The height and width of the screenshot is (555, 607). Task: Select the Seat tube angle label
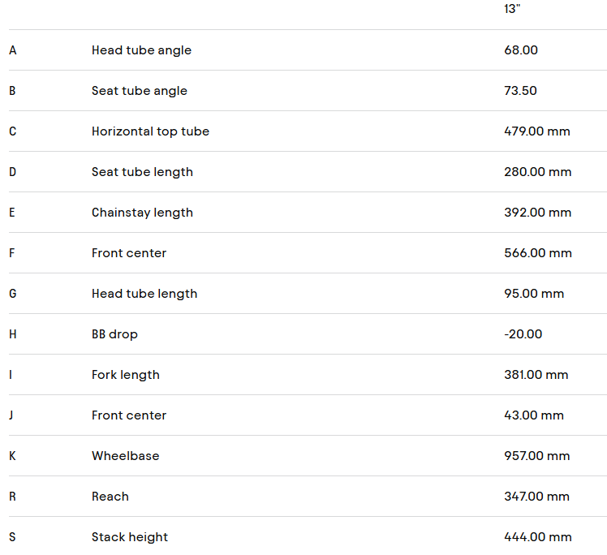pyautogui.click(x=139, y=91)
